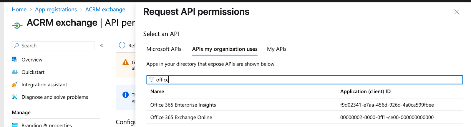Click the Overview grid icon

[14, 59]
